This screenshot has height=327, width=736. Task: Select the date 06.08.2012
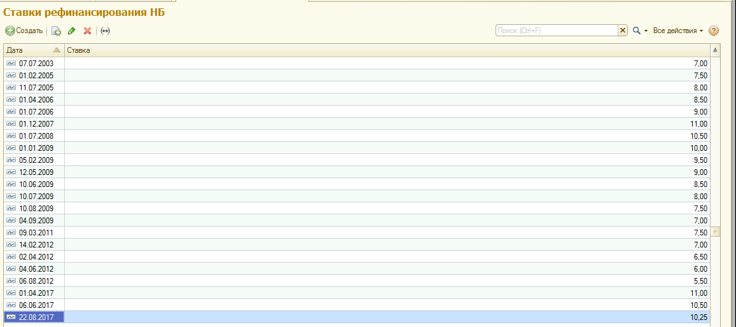(36, 281)
